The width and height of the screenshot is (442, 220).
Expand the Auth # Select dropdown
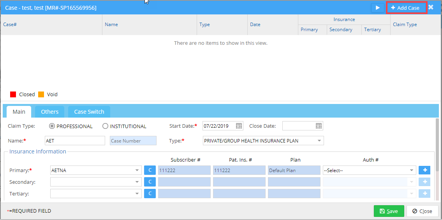click(x=412, y=170)
